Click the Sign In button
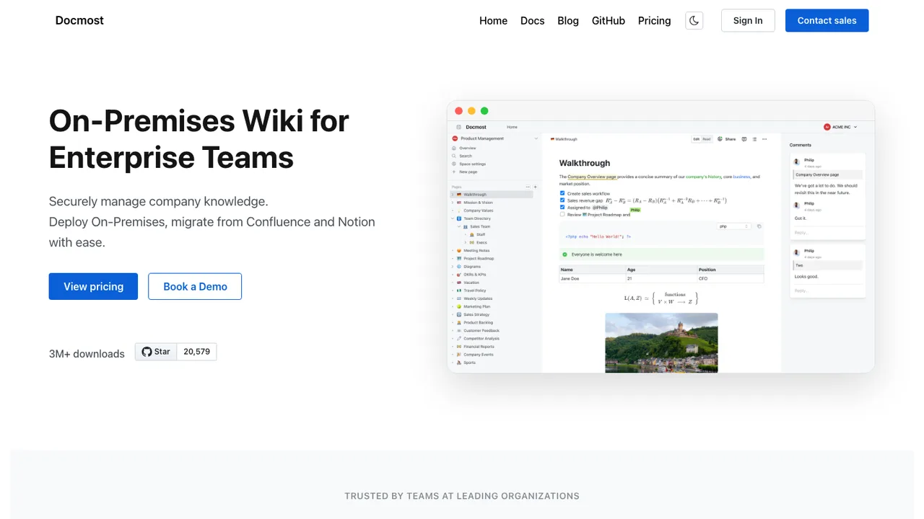924x519 pixels. (748, 20)
